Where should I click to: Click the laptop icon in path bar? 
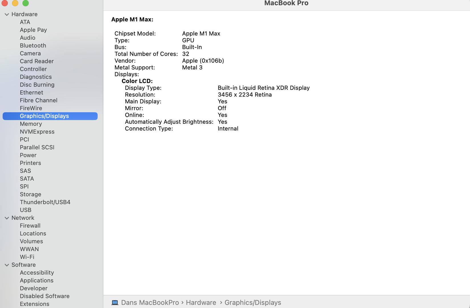115,303
